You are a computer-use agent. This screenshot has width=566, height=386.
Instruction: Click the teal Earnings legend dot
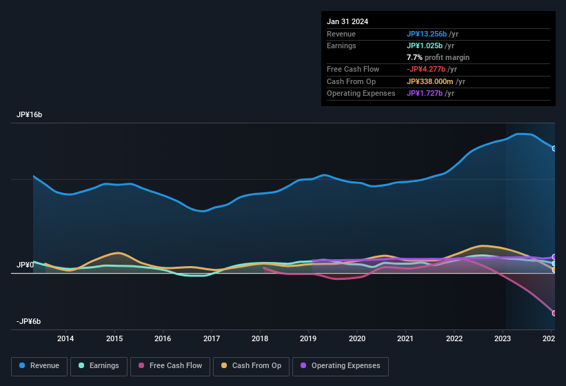pyautogui.click(x=82, y=365)
